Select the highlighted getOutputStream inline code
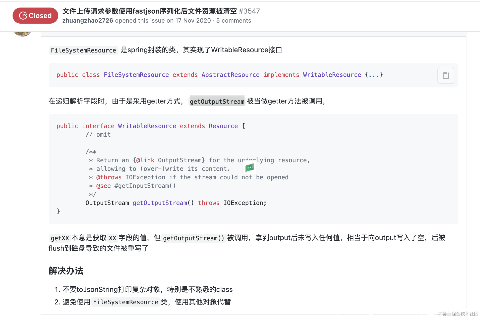Viewport: 480px width, 318px height. coord(217,101)
